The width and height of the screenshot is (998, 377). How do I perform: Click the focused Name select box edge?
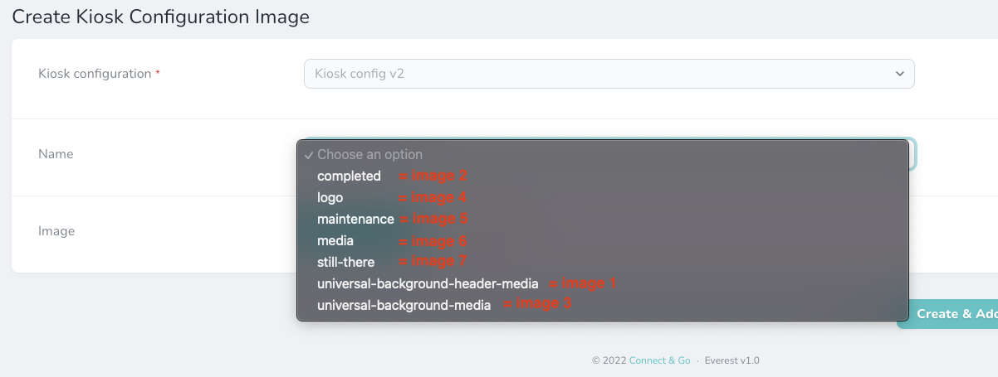pyautogui.click(x=912, y=154)
